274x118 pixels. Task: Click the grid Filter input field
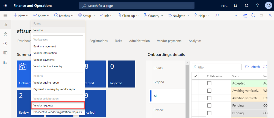tap(217, 67)
